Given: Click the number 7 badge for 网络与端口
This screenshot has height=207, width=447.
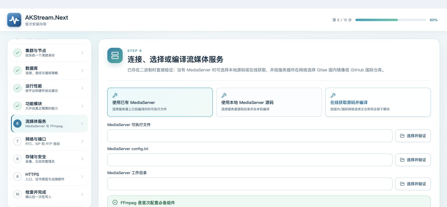Looking at the screenshot, I should coord(17,141).
